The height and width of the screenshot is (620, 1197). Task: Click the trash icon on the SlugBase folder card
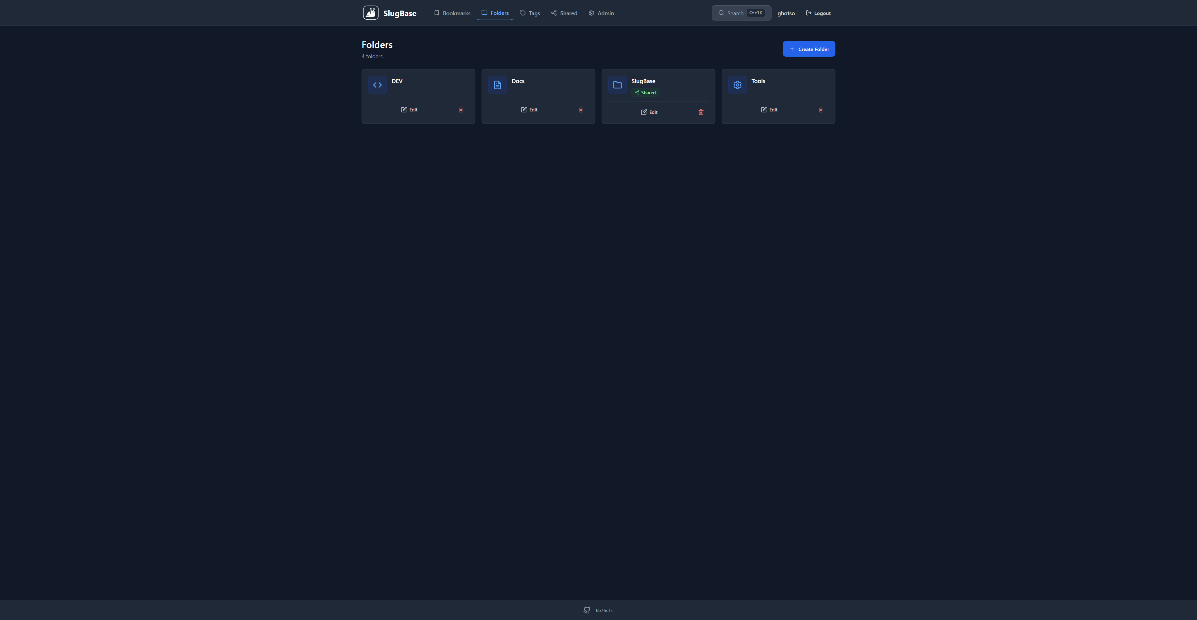(x=701, y=112)
